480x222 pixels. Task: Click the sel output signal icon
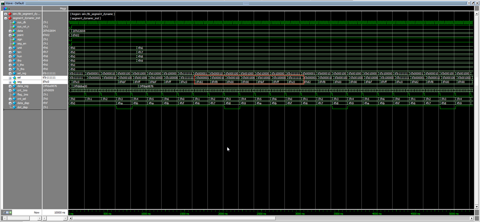(14, 77)
